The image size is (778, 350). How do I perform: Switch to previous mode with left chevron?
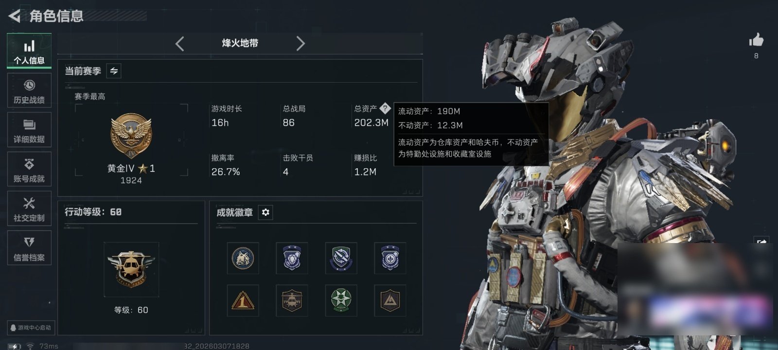coord(179,44)
